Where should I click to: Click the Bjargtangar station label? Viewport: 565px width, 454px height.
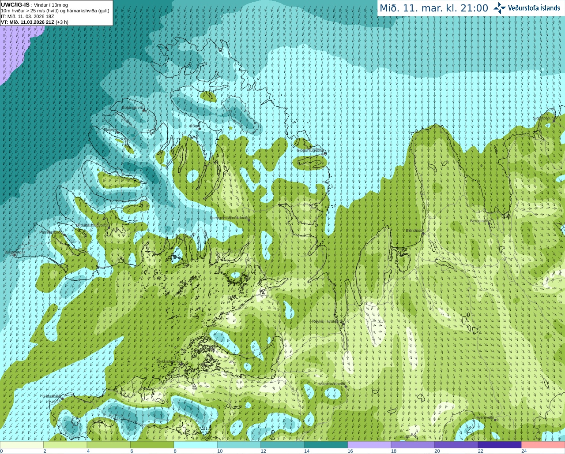pos(15,252)
